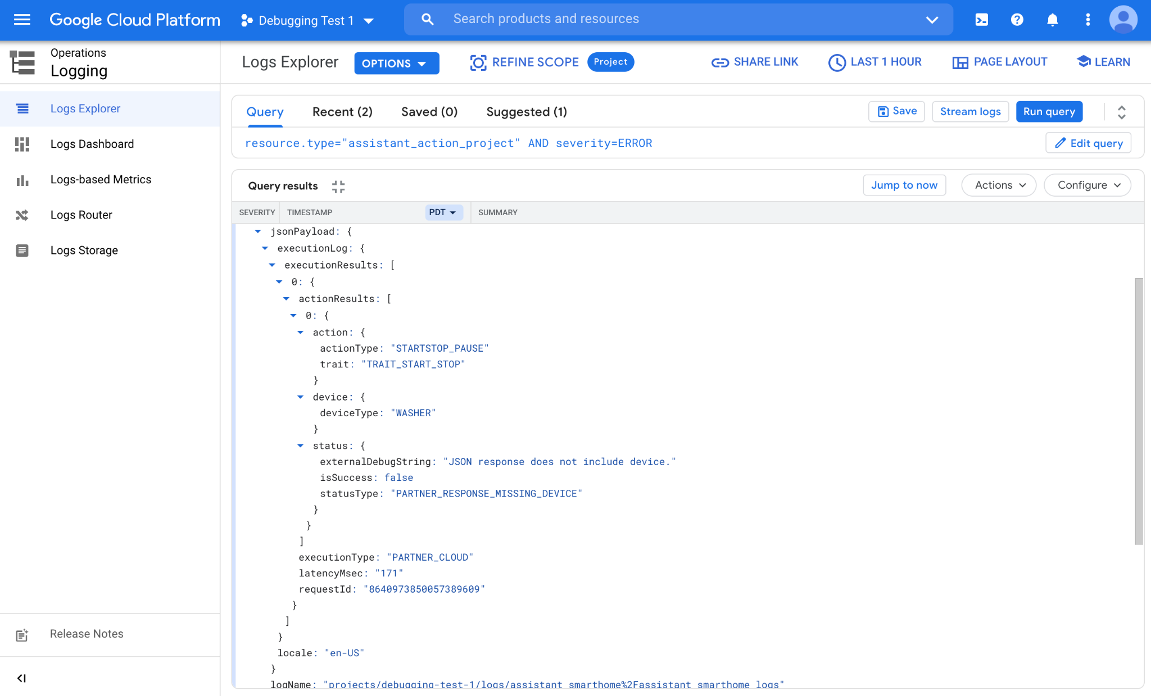Switch to the Recent (2) tab
Viewport: 1151px width, 696px height.
coord(342,112)
